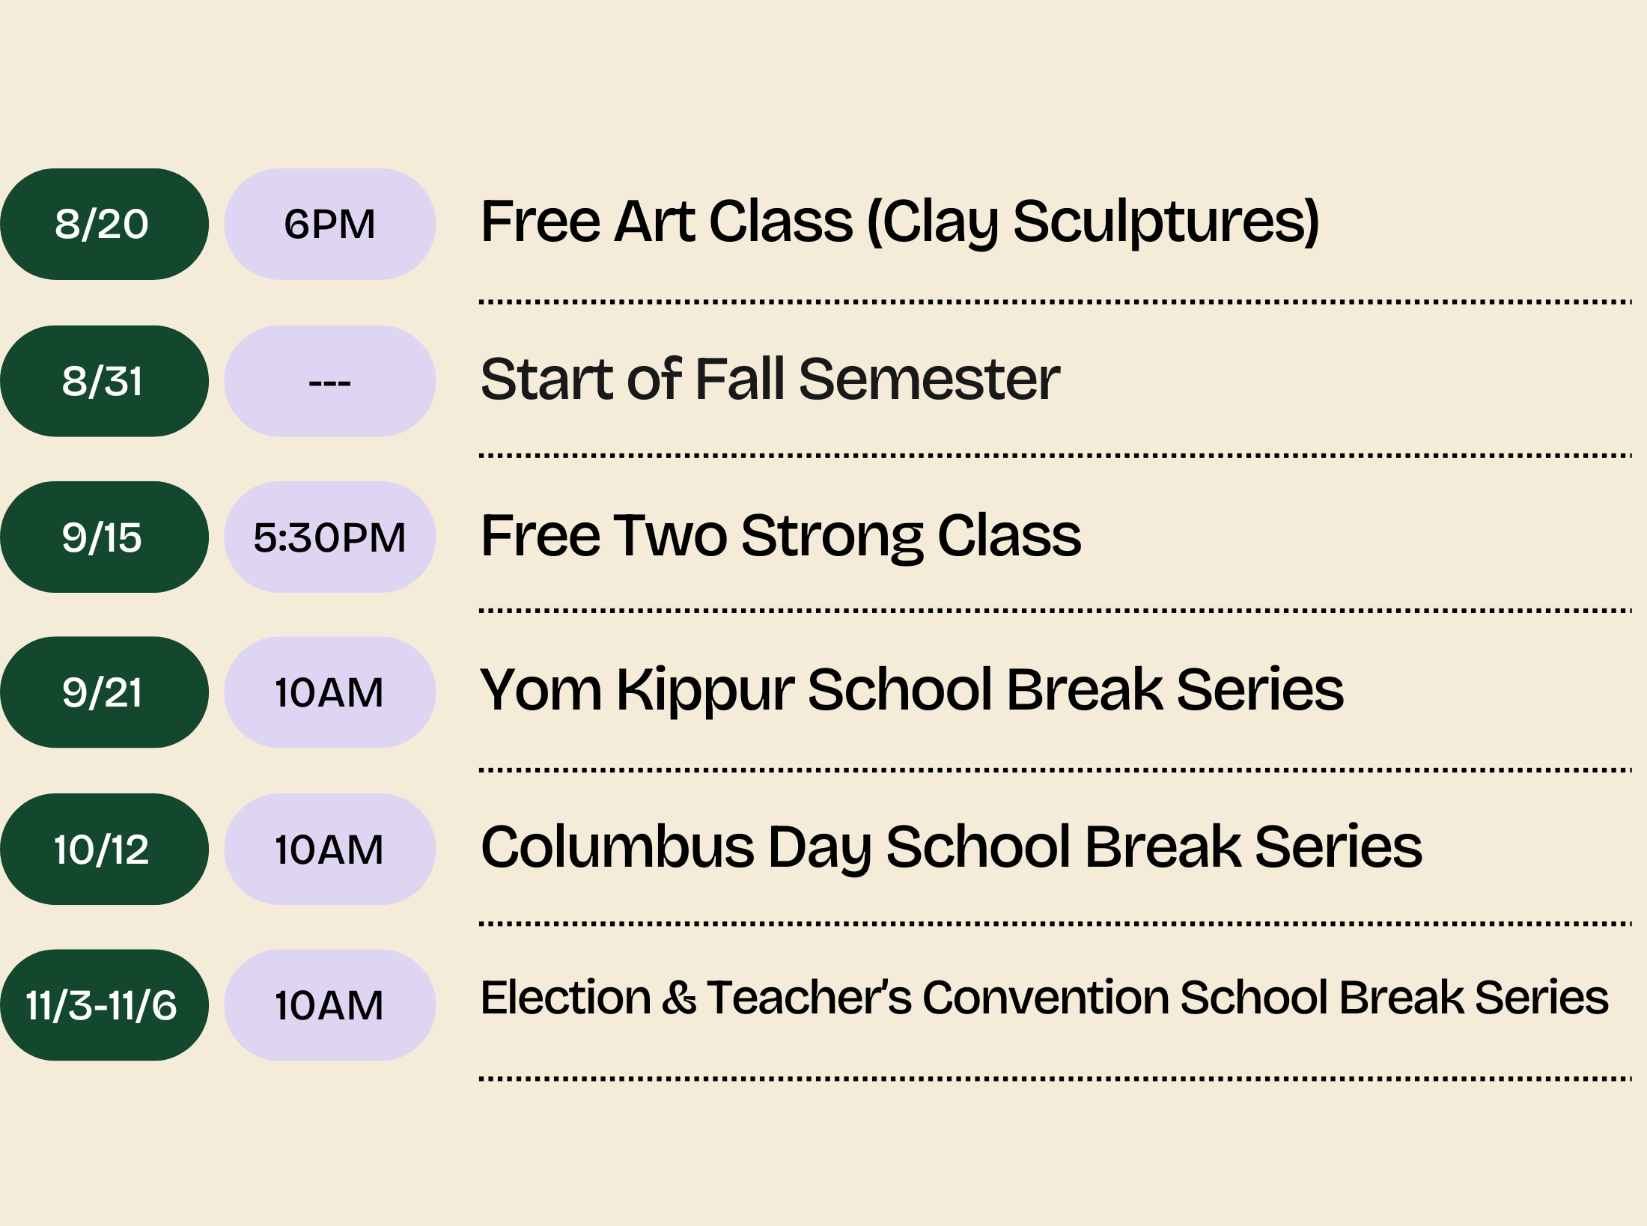The height and width of the screenshot is (1226, 1647).
Task: Click the 8/31 date badge
Action: click(104, 381)
